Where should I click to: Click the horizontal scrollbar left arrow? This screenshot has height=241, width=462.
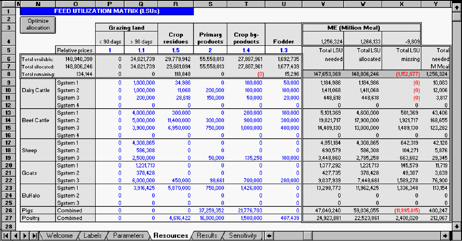pos(269,236)
